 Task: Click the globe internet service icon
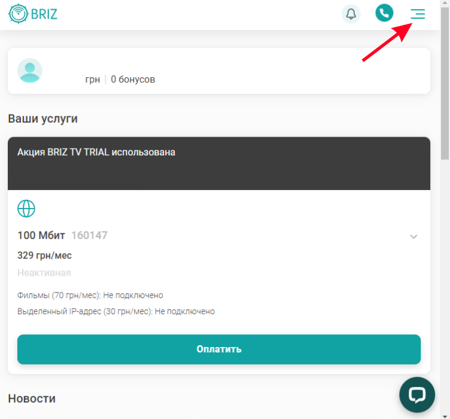26,209
